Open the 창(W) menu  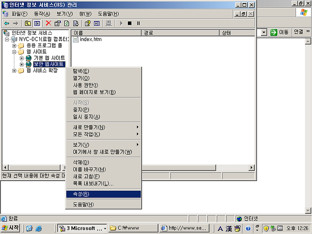[x=85, y=14]
